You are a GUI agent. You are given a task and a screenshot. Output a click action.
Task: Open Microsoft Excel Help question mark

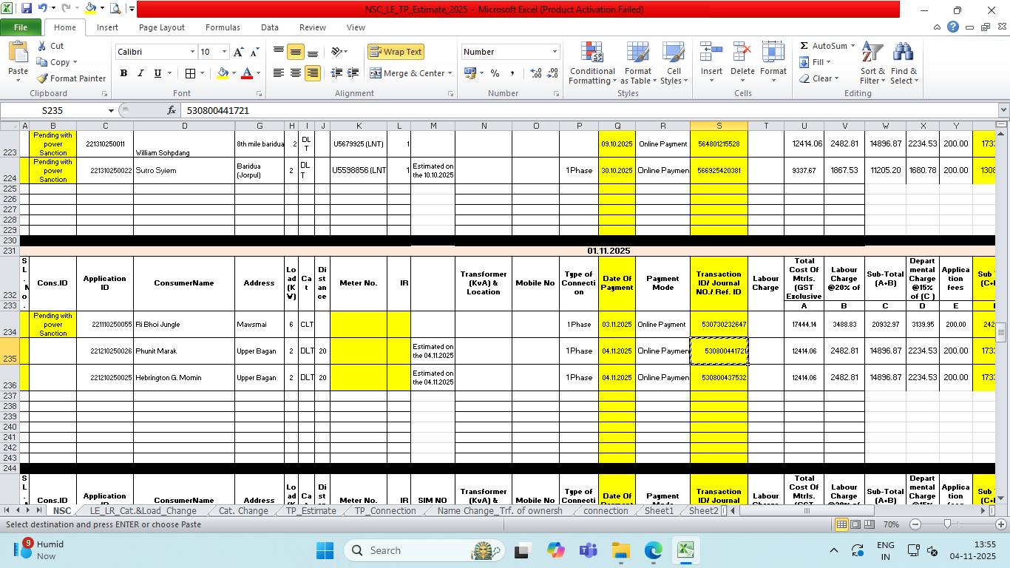pos(953,27)
